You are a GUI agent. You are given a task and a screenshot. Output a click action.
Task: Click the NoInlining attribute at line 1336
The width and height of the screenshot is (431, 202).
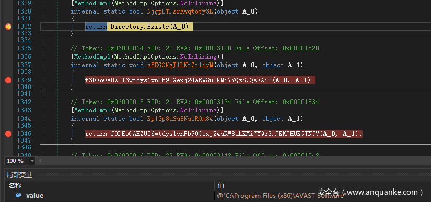coord(198,57)
